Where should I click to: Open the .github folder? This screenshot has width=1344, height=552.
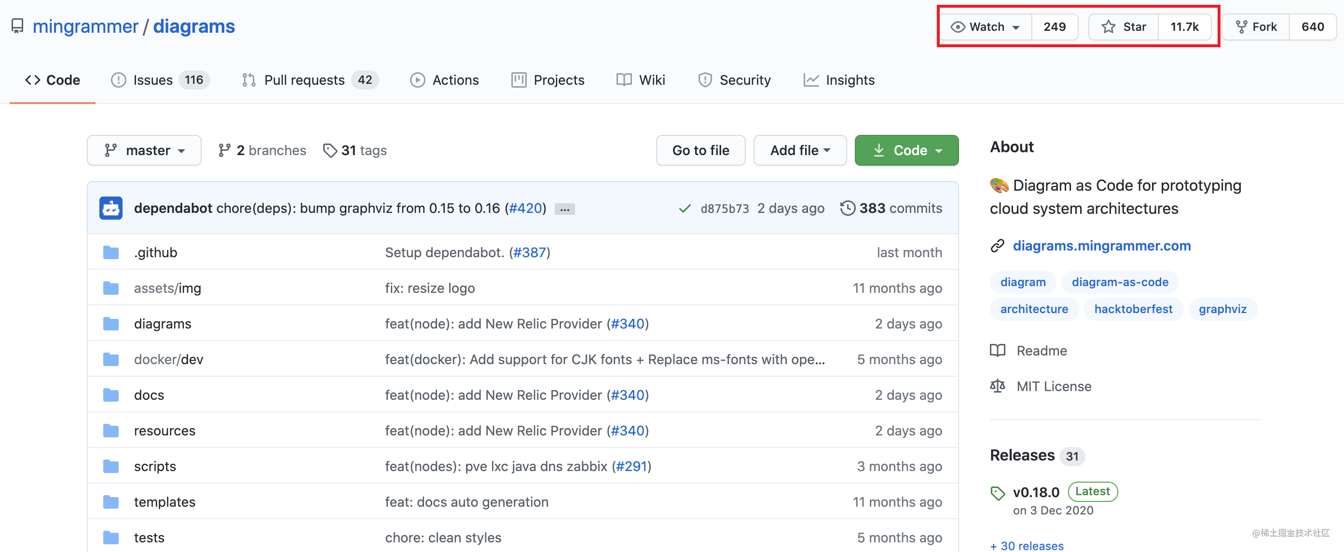click(x=155, y=252)
